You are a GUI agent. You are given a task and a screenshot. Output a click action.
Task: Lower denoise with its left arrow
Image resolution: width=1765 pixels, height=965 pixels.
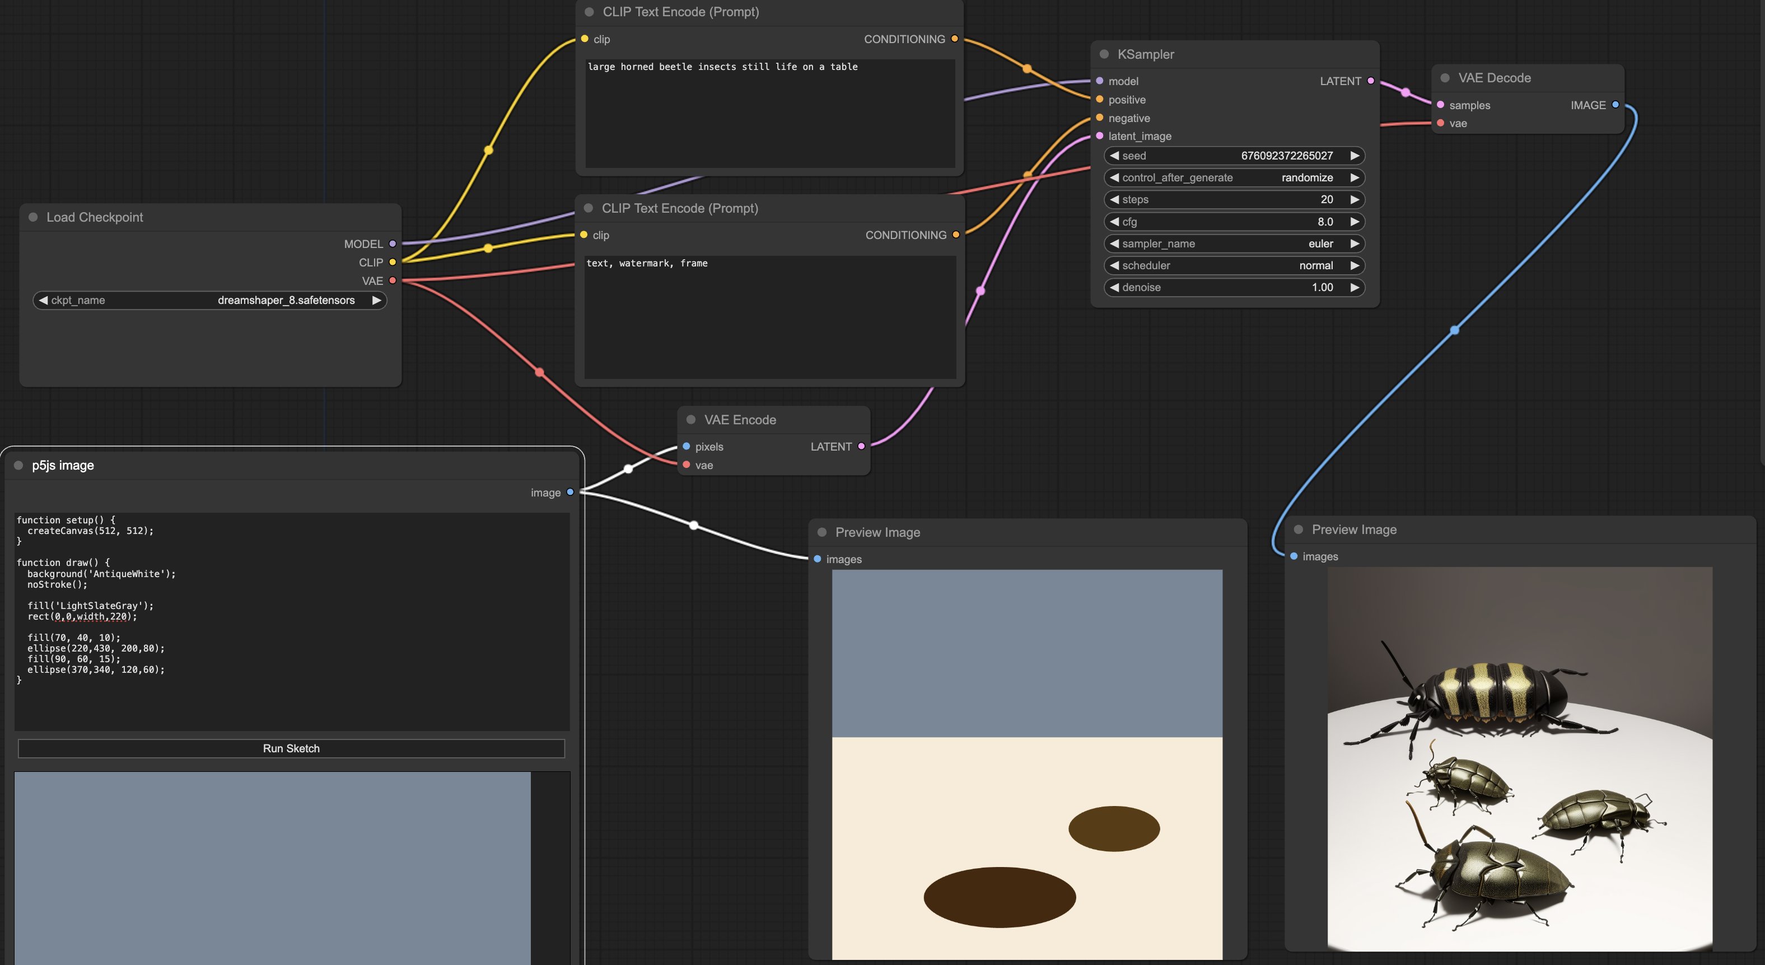click(x=1115, y=288)
